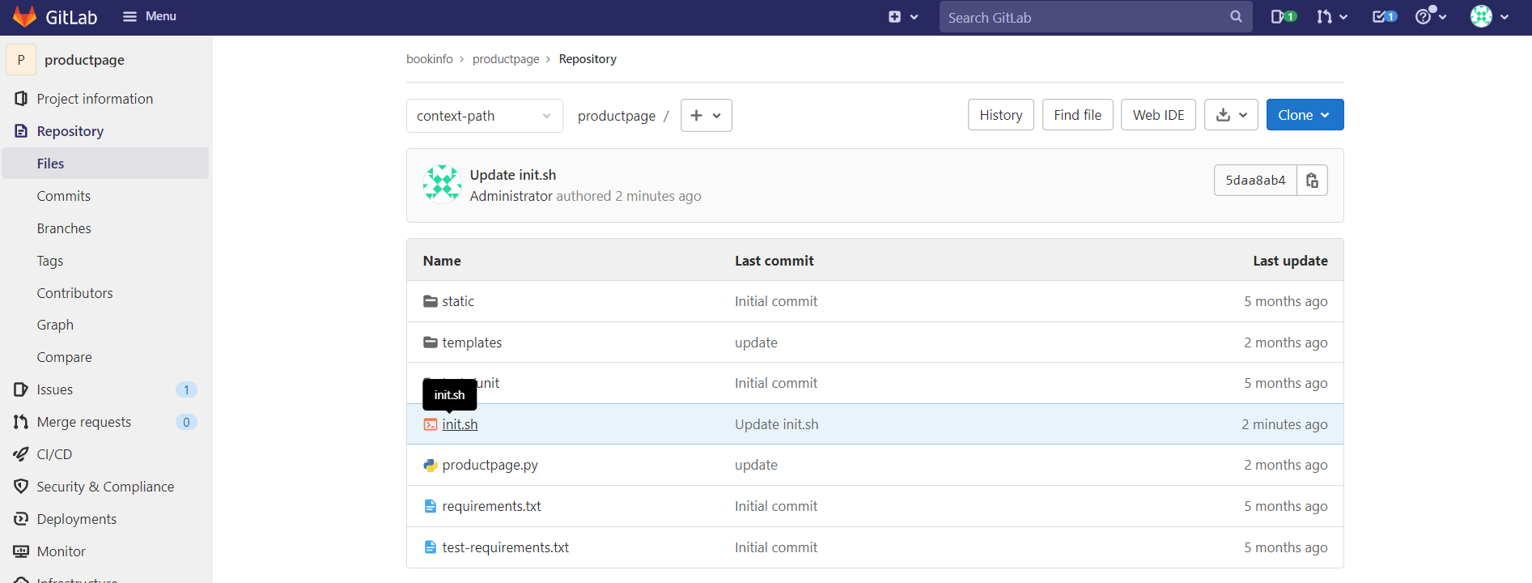The image size is (1532, 583).
Task: Click productpage path link
Action: (617, 116)
